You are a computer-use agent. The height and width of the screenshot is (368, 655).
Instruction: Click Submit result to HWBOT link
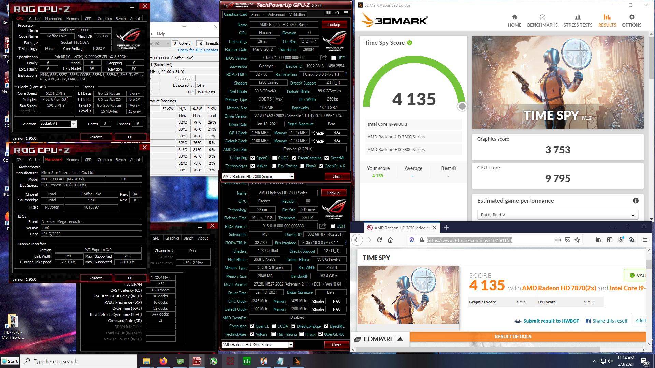pos(551,321)
